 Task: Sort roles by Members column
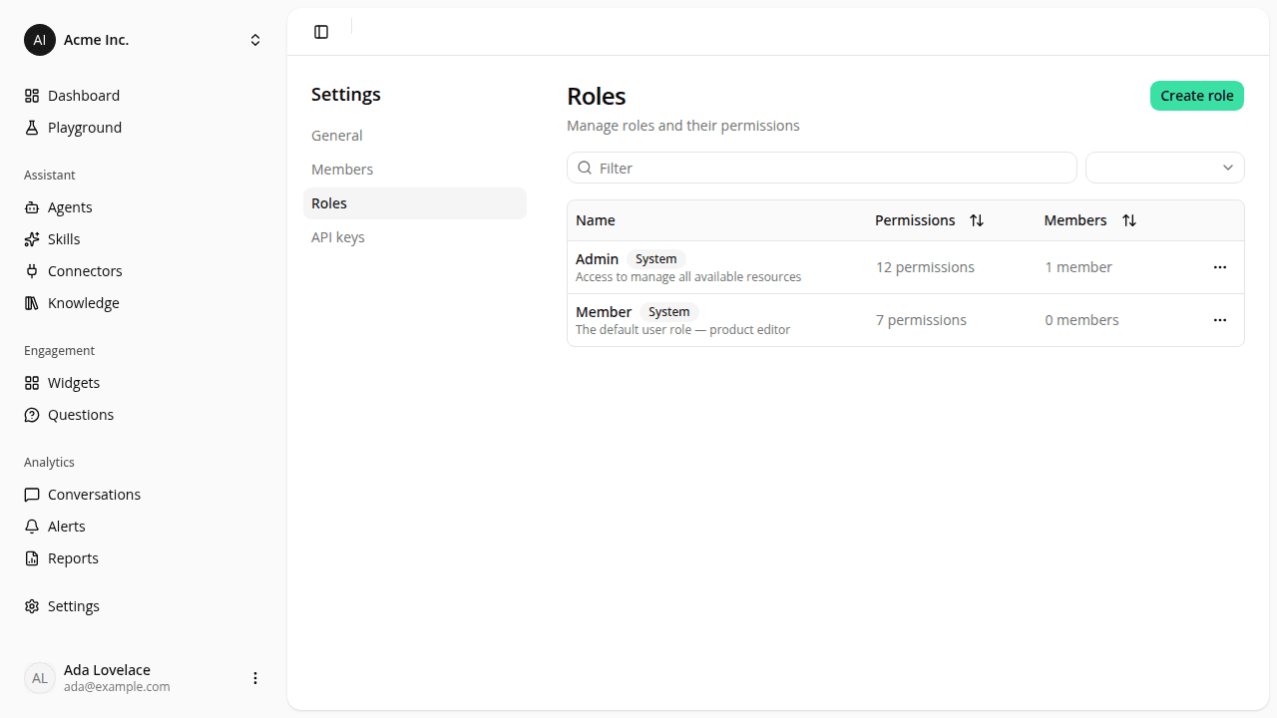click(1129, 220)
